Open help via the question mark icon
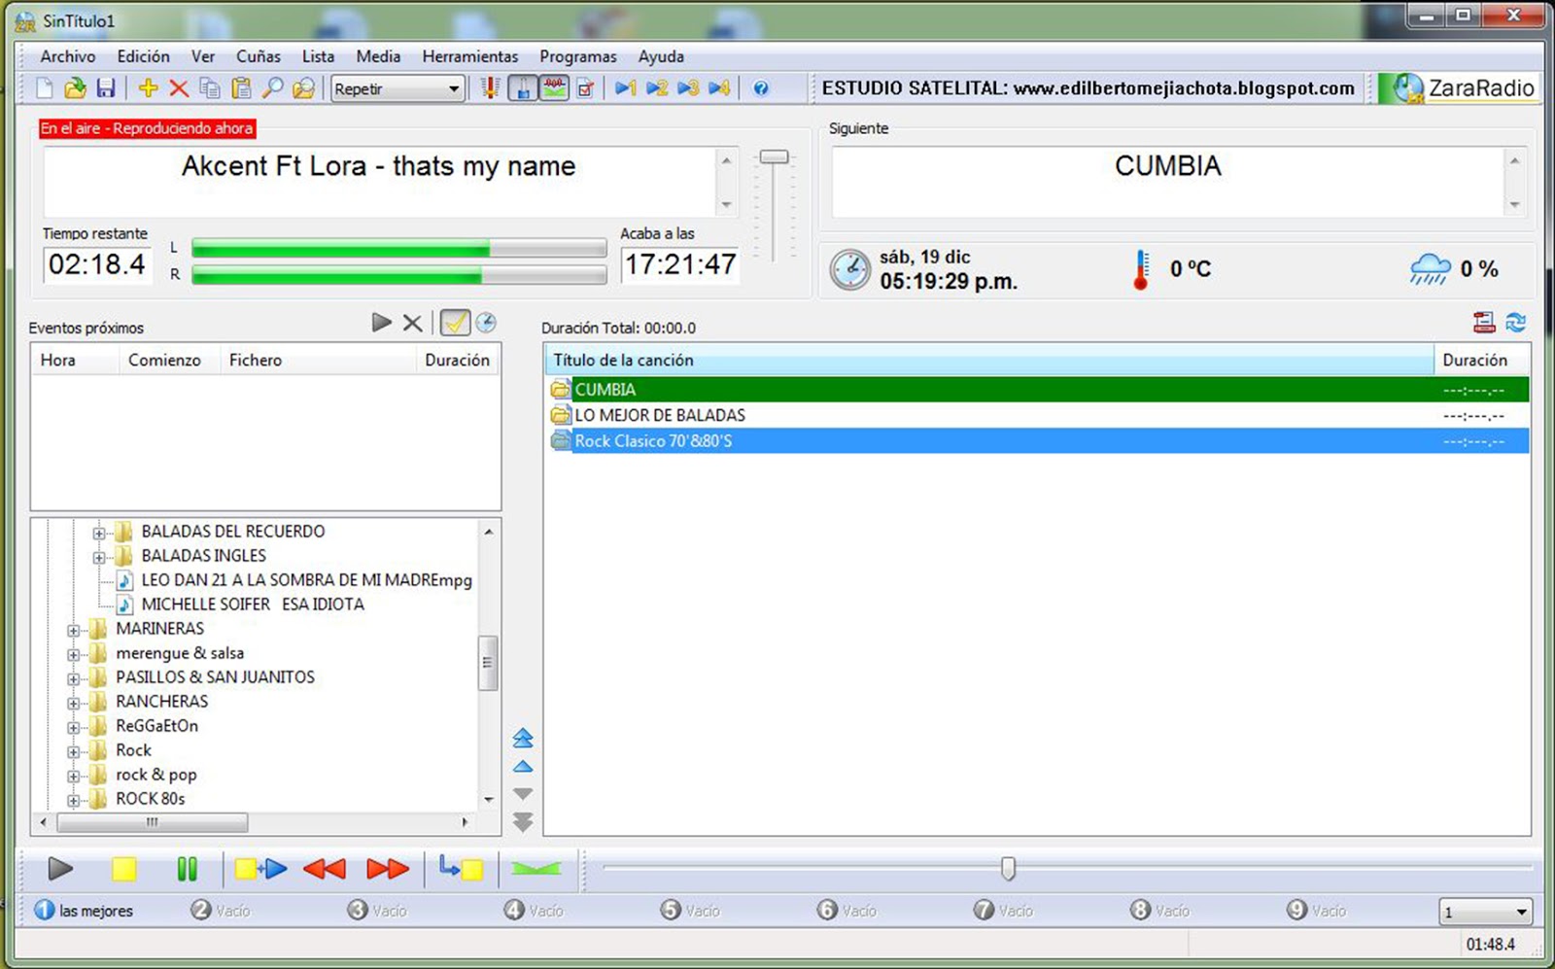The image size is (1555, 969). [x=762, y=87]
